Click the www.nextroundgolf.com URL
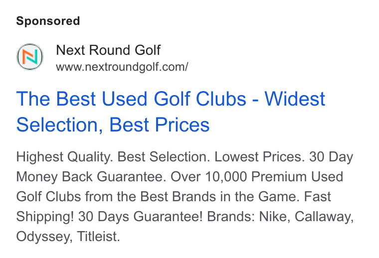The image size is (379, 258). point(122,67)
